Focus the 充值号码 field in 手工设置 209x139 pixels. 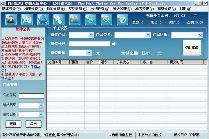click(89, 44)
